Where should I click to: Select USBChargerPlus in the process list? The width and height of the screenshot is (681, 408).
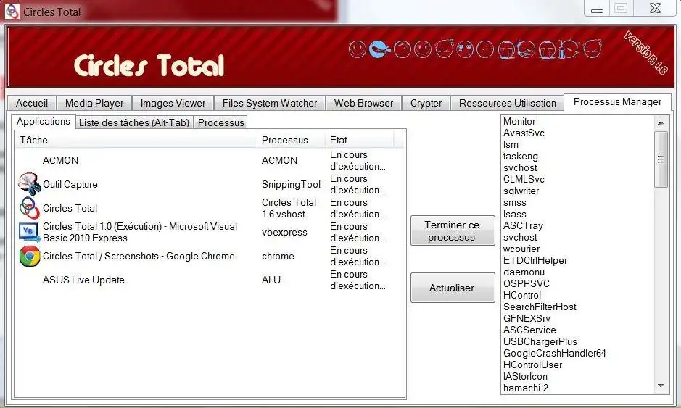pyautogui.click(x=540, y=341)
